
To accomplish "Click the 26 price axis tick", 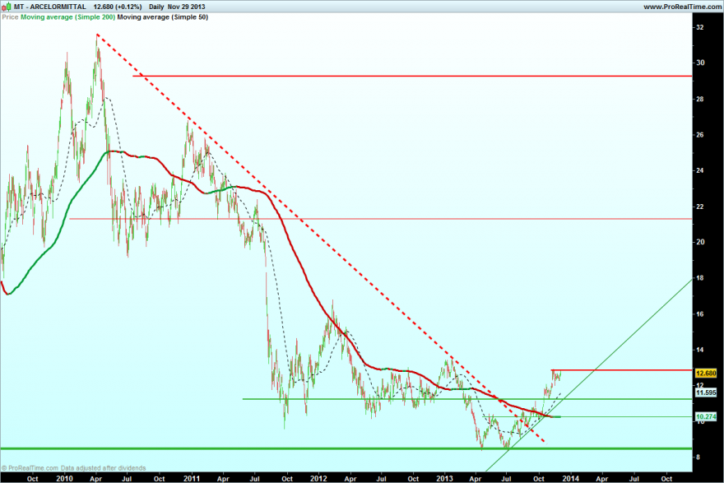I will (700, 135).
